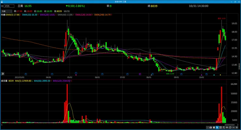Click the high price 高:18.00 value
Viewport: 241px width, 130px height.
click(28, 11)
